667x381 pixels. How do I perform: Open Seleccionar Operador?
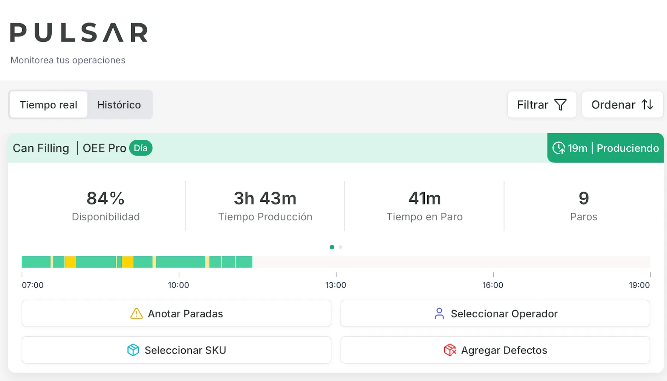(495, 314)
